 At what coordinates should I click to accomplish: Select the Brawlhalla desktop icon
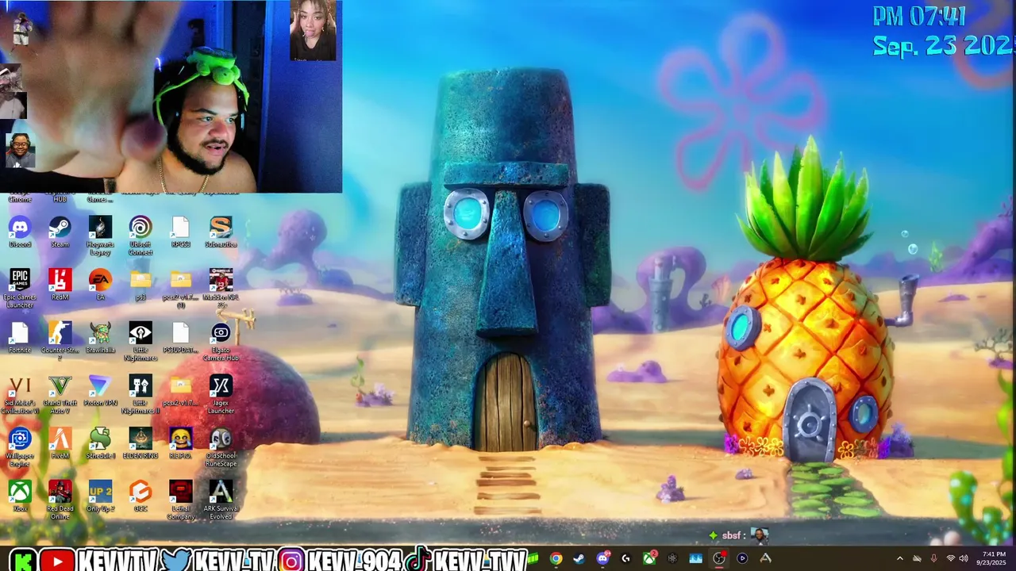coord(100,338)
